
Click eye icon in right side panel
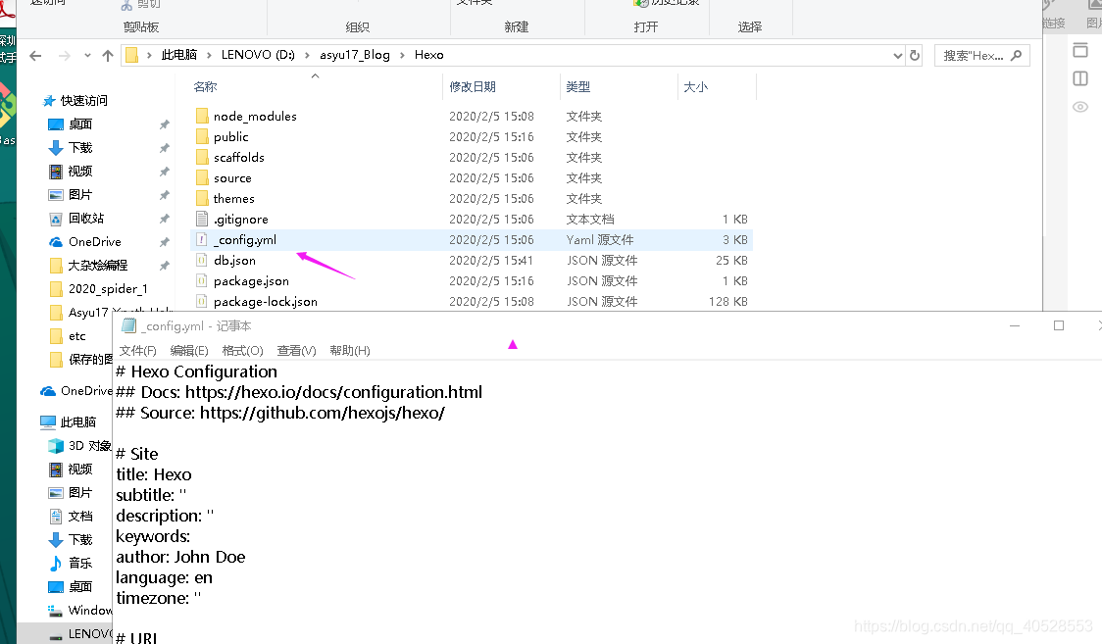click(1080, 107)
